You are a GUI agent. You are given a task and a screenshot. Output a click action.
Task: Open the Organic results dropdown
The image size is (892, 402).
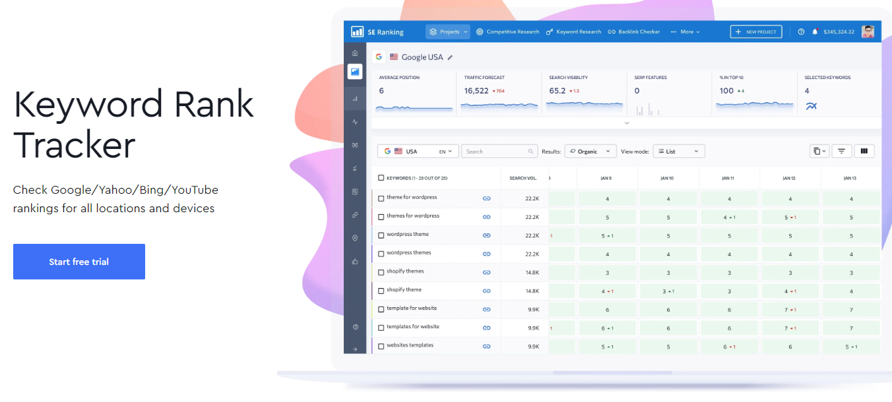pos(590,151)
